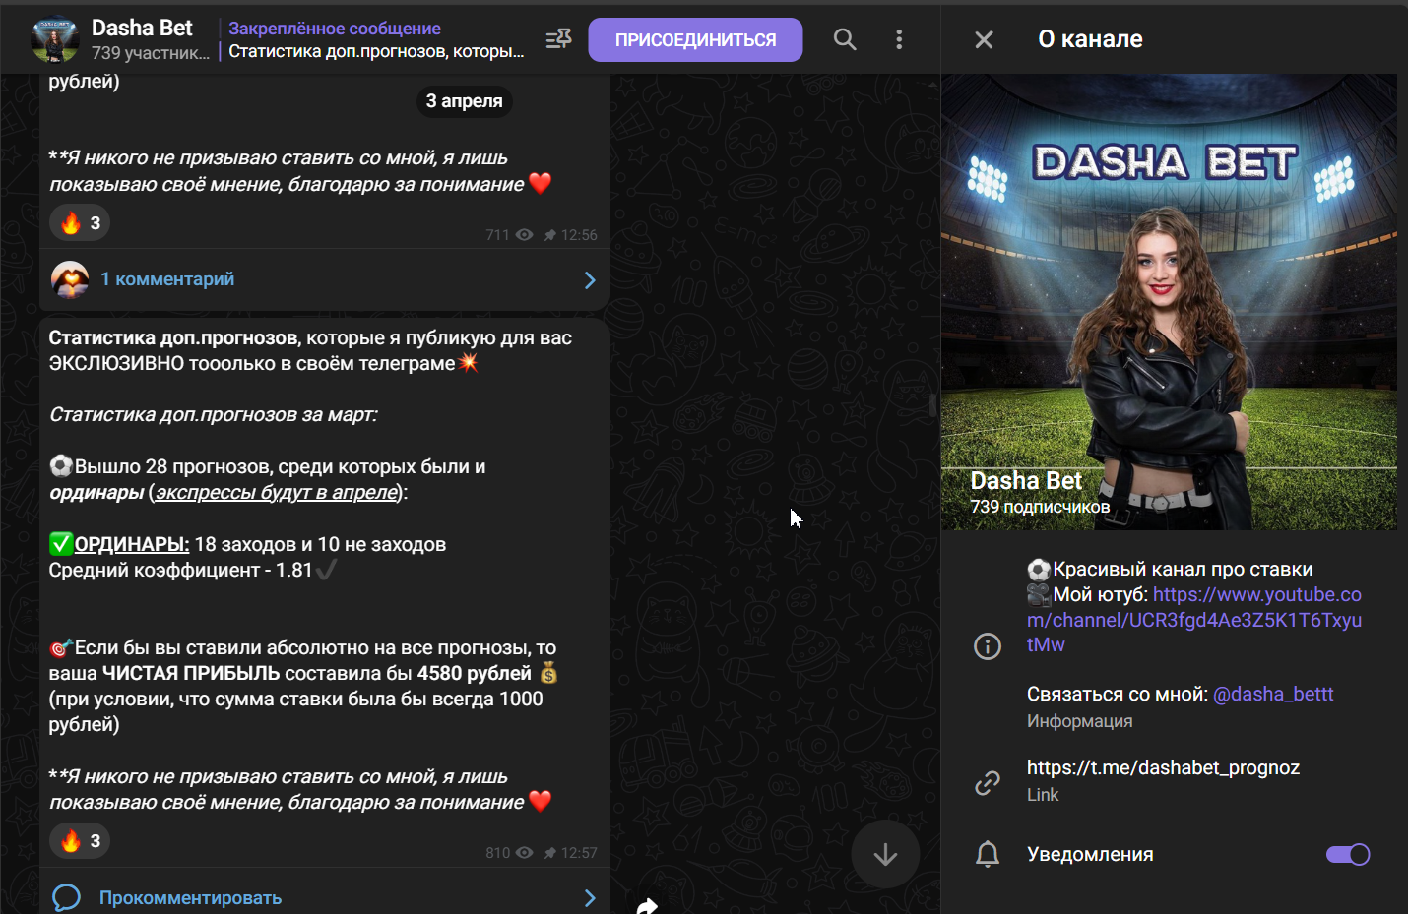1408x914 pixels.
Task: Click the underlined 'экспрессы будут в апреле' text
Action: coord(277,492)
